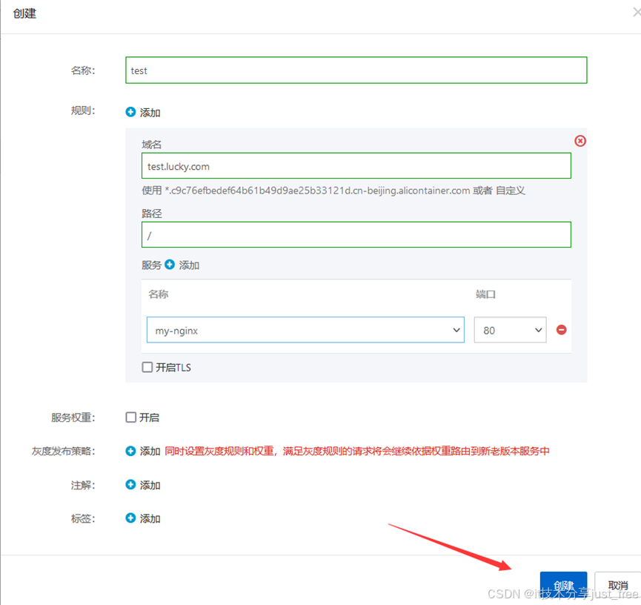Open the my-nginx service name dropdown

coord(305,330)
